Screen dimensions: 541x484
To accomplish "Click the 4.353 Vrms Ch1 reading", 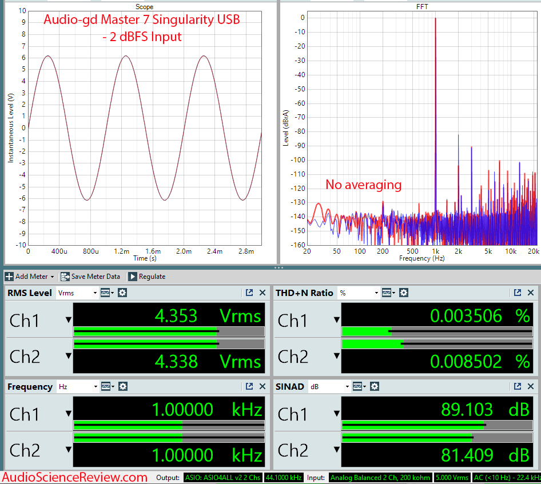I will click(x=208, y=316).
